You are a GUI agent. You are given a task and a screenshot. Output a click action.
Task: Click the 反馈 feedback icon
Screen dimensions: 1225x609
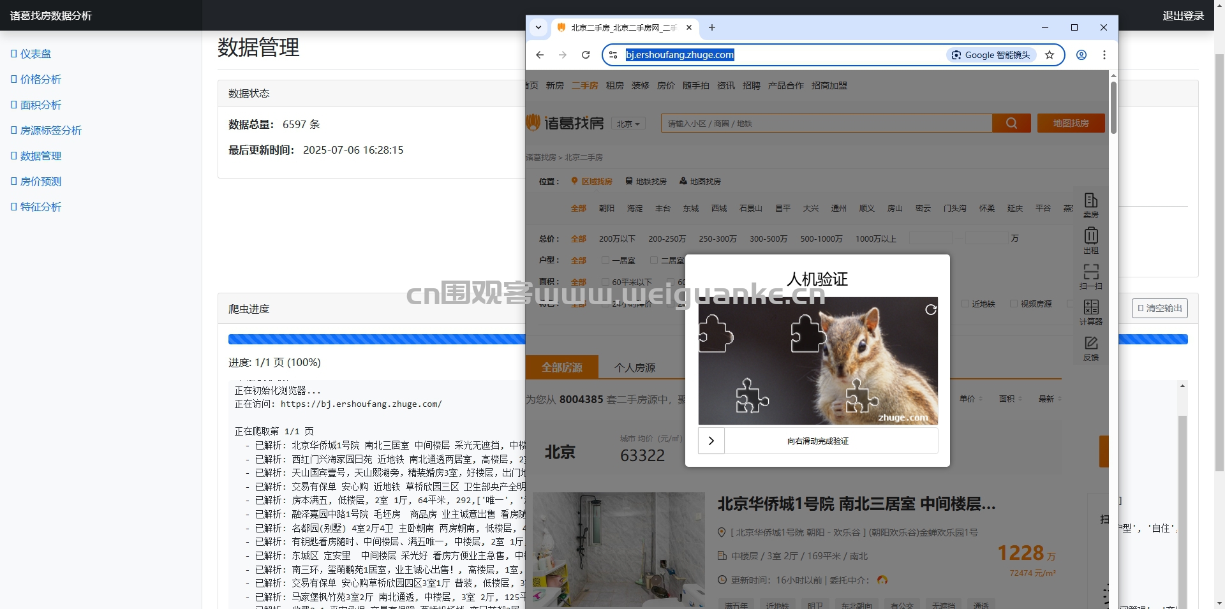1091,348
